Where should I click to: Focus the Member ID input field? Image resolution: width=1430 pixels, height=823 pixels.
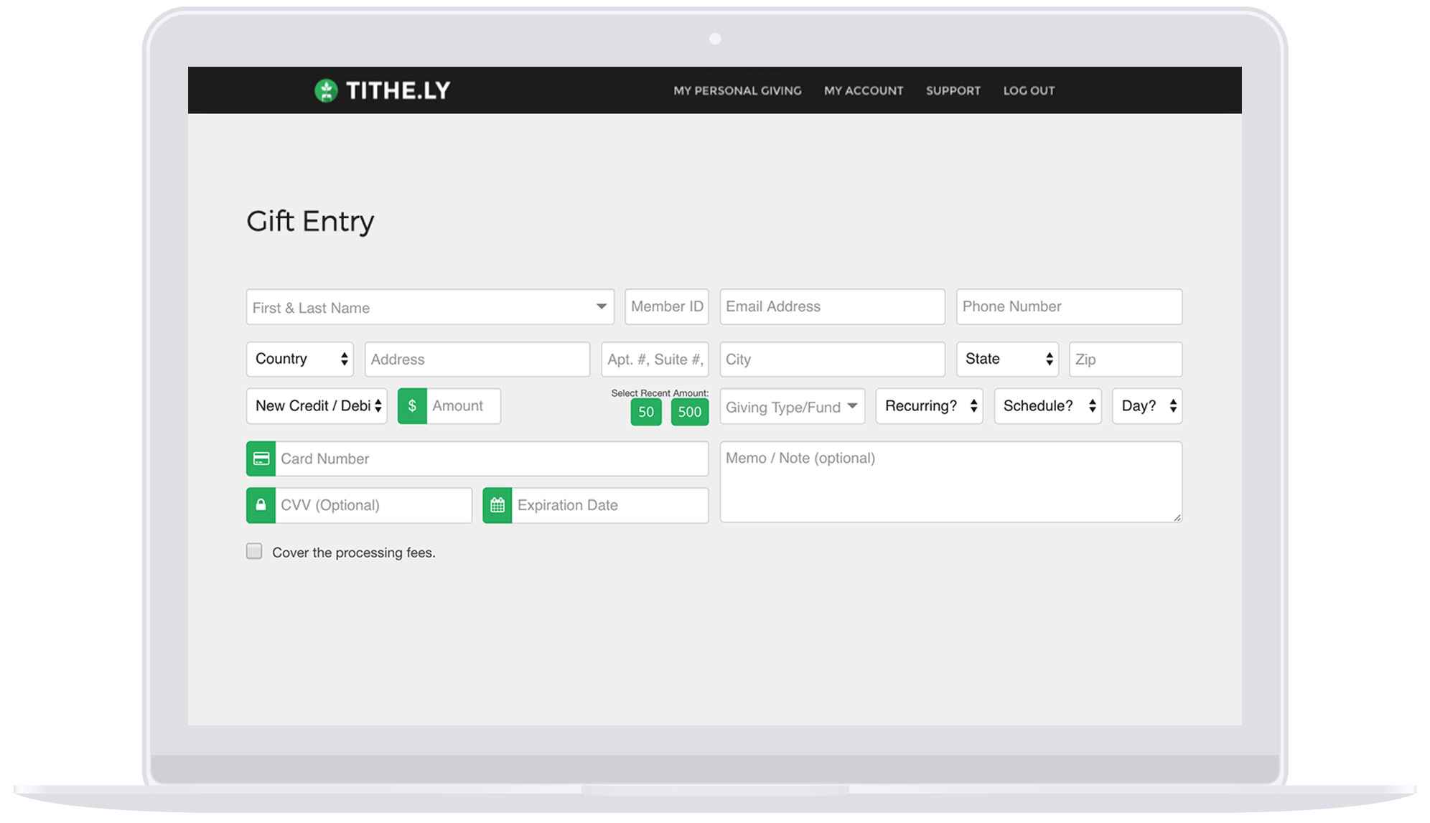(x=667, y=306)
